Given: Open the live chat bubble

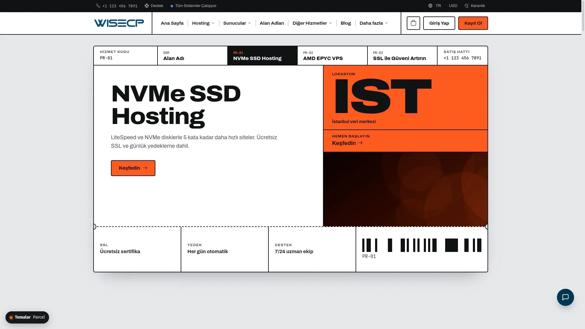Looking at the screenshot, I should point(565,297).
